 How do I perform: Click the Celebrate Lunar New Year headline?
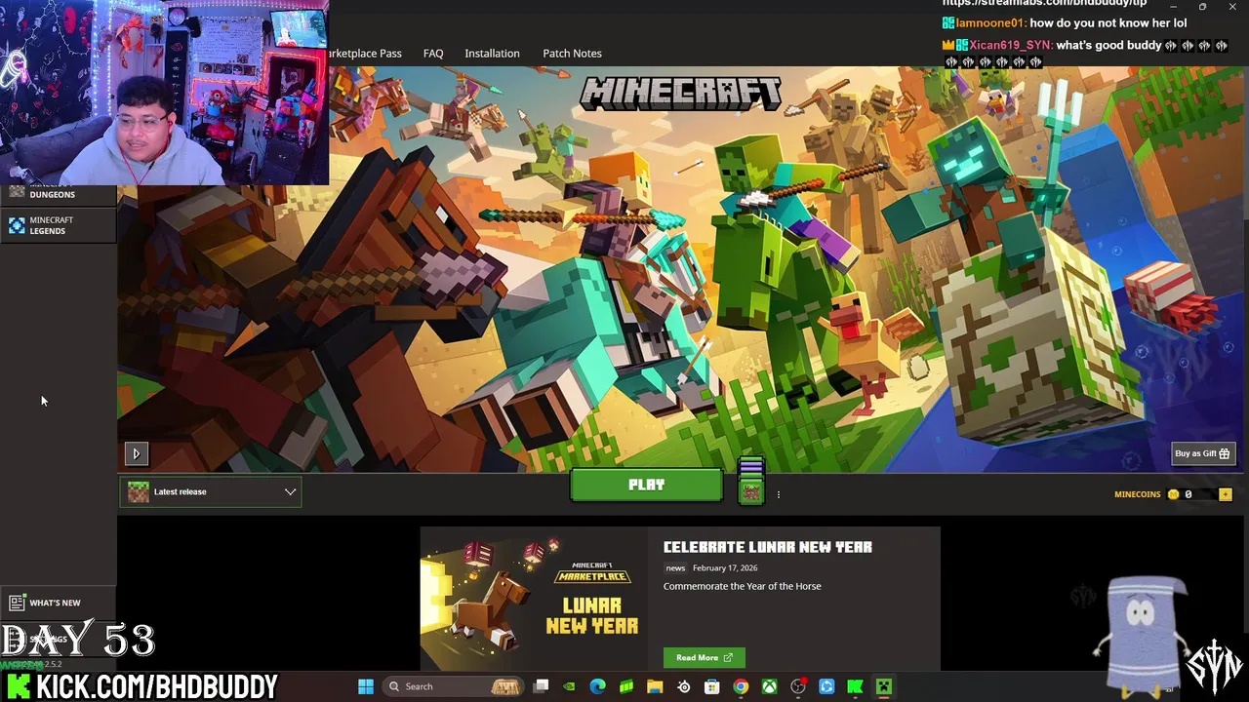(768, 547)
